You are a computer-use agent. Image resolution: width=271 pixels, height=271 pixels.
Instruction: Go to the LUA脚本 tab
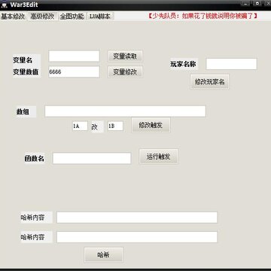click(x=100, y=17)
